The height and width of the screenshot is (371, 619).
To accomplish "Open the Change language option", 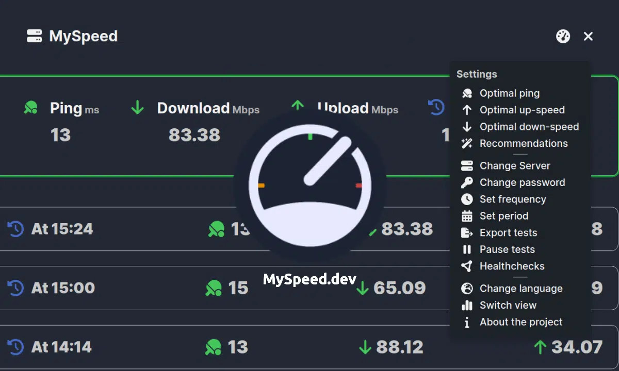I will pos(520,289).
